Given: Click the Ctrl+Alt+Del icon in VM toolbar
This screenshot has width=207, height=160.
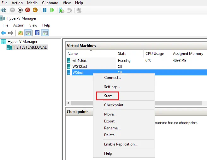Looking at the screenshot, I should (x=3, y=10).
